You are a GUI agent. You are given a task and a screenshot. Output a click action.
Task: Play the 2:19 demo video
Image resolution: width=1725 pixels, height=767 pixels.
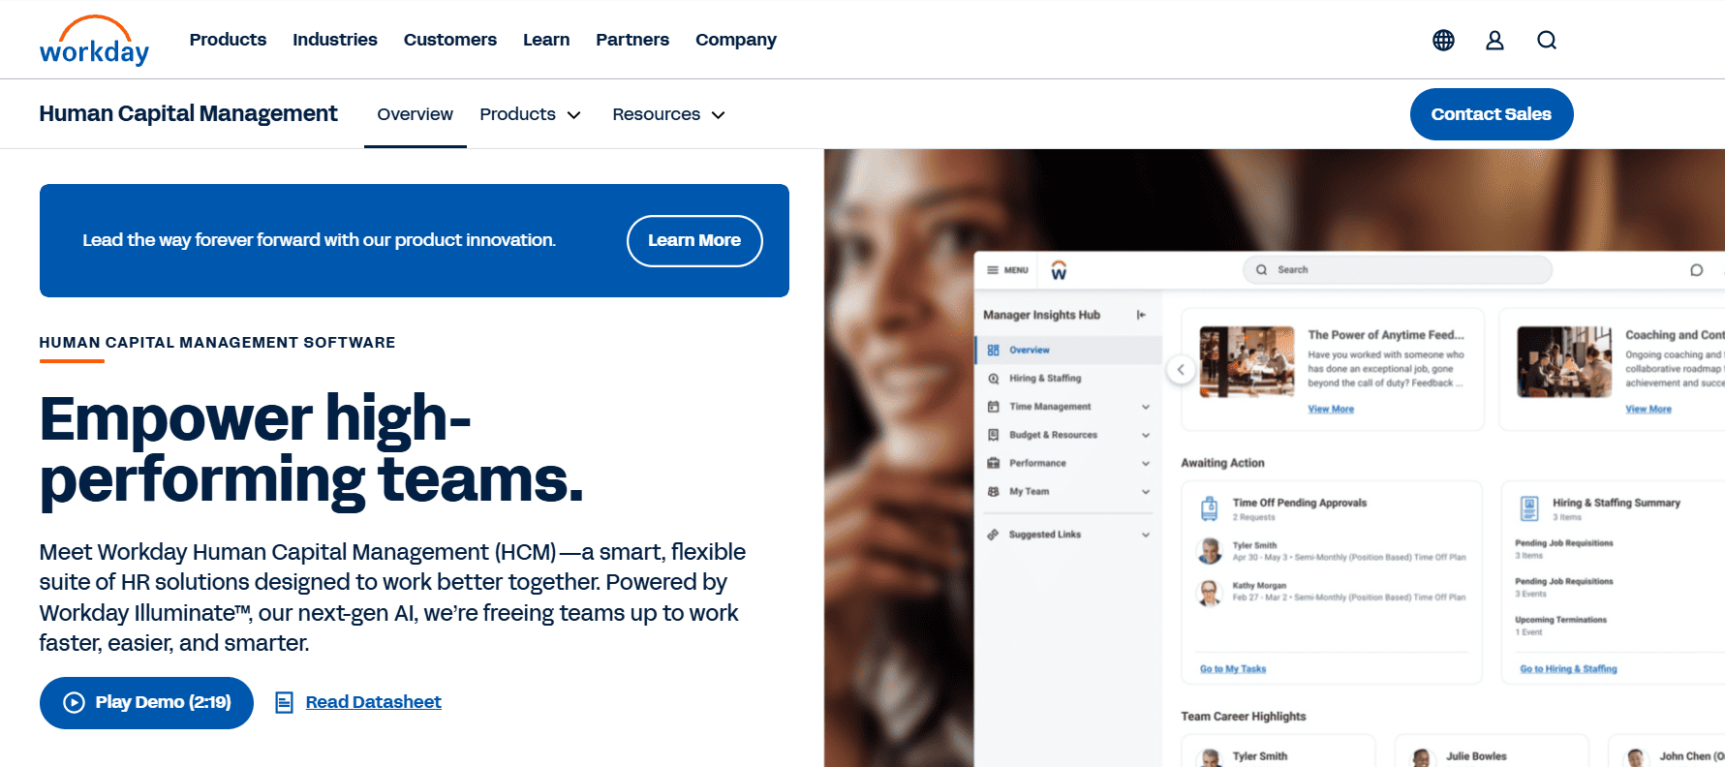coord(146,703)
